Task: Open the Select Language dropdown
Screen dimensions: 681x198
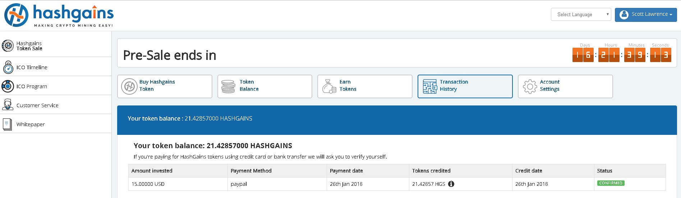Action: (x=581, y=14)
